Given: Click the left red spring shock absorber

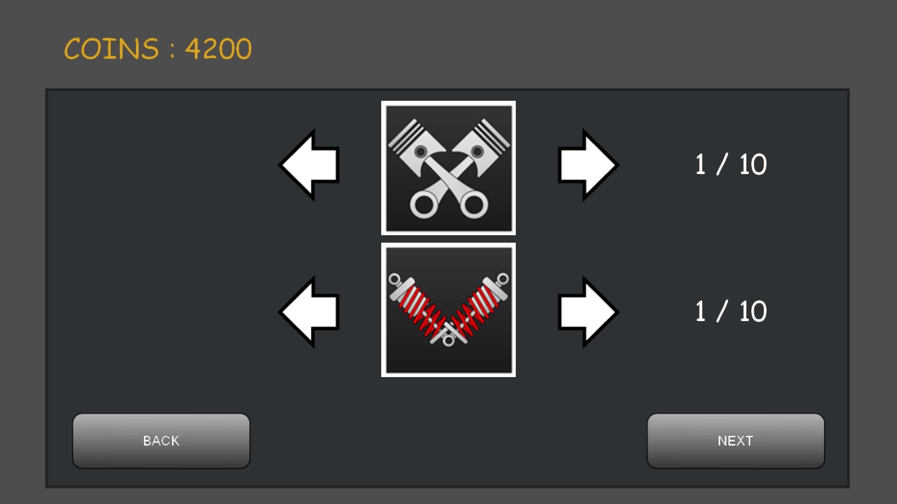Looking at the screenshot, I should [x=418, y=307].
